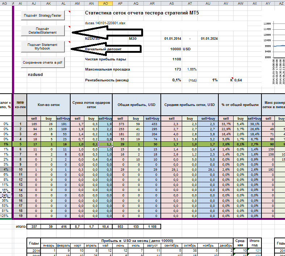Click the Подсчёт StrategyTester button
285x256 pixels.
[x=43, y=16]
